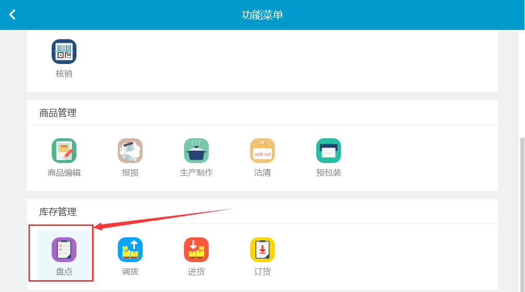Viewport: 525px width, 292px height.
Task: Open 预包装 pre-packaging icon
Action: [329, 151]
